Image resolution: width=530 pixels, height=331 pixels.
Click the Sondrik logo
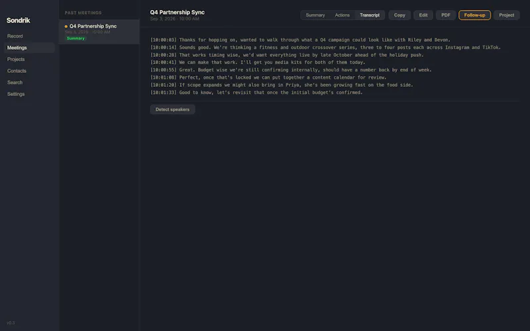tap(19, 21)
